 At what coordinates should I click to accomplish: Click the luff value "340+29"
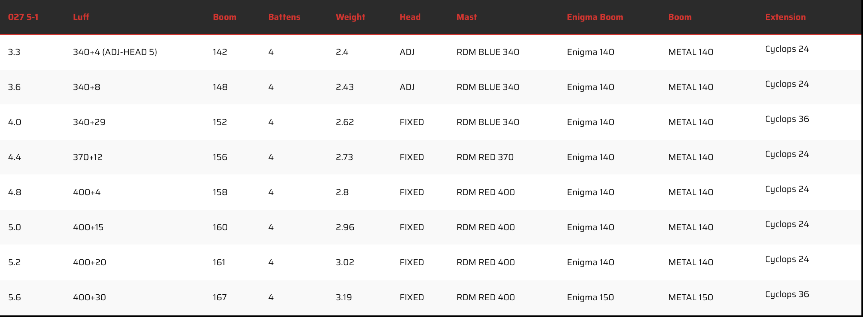click(89, 122)
